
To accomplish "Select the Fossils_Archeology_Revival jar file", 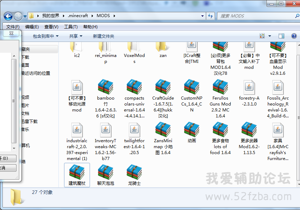I will coord(278,99).
